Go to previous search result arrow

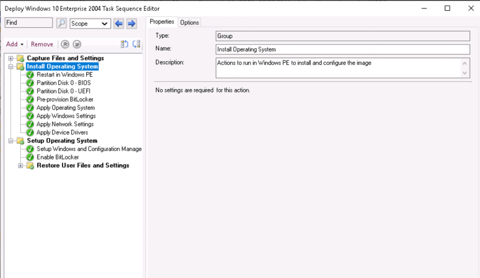[119, 23]
